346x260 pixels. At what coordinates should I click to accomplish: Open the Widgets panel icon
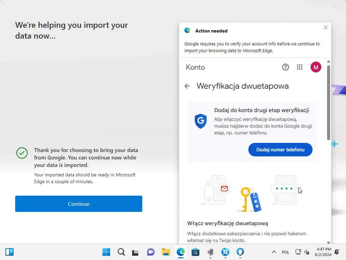coord(9,252)
